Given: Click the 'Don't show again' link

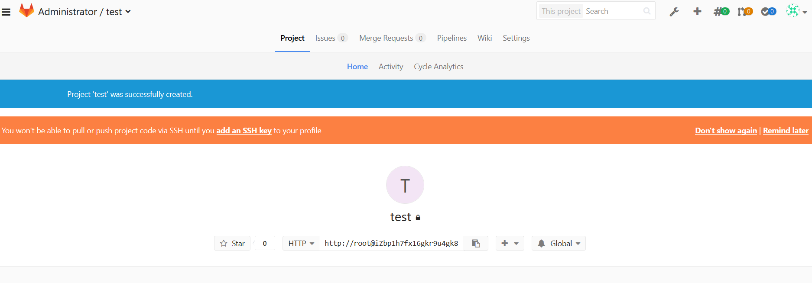Looking at the screenshot, I should 726,131.
